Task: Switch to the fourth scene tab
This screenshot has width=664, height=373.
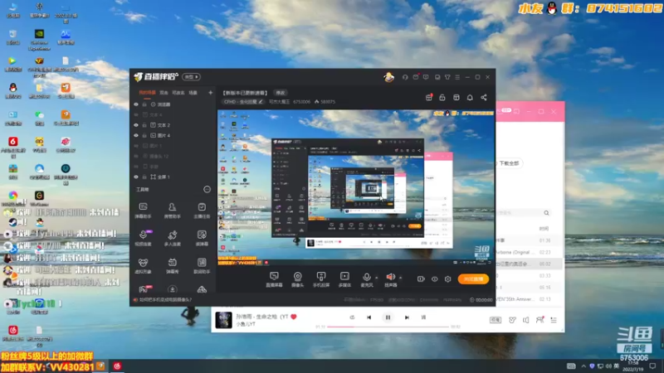Action: 193,93
